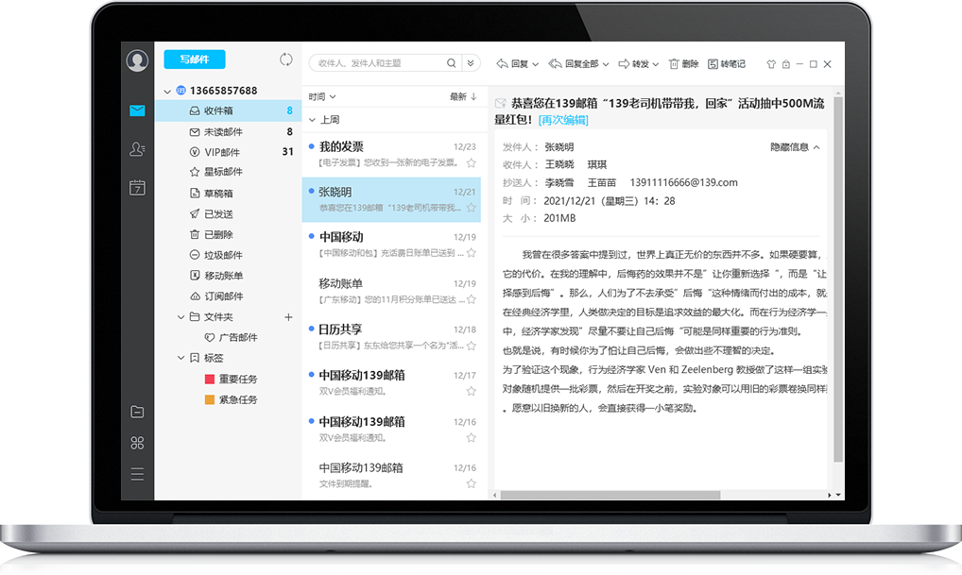Open the Calendar icon in sidebar
This screenshot has height=575, width=962.
tap(137, 188)
